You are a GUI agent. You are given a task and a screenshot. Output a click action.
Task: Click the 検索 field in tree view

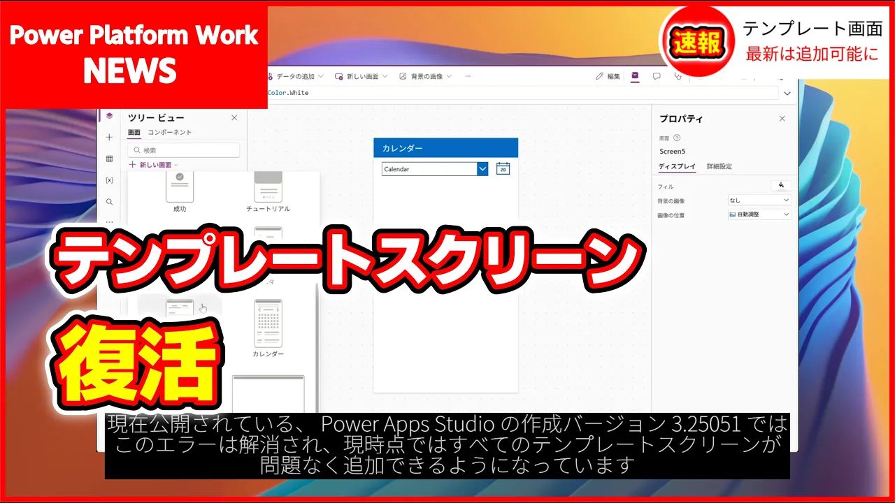pyautogui.click(x=184, y=150)
